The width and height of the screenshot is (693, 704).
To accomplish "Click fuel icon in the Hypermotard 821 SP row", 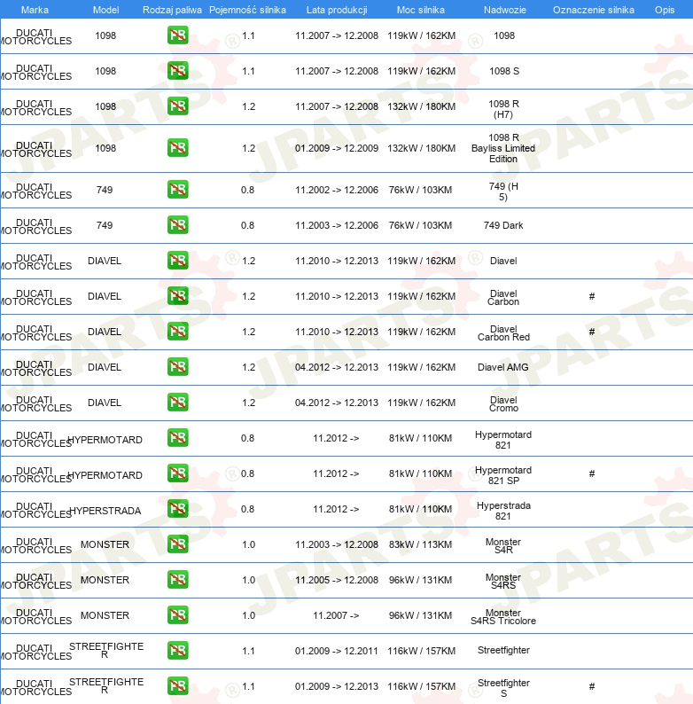I will tap(178, 473).
